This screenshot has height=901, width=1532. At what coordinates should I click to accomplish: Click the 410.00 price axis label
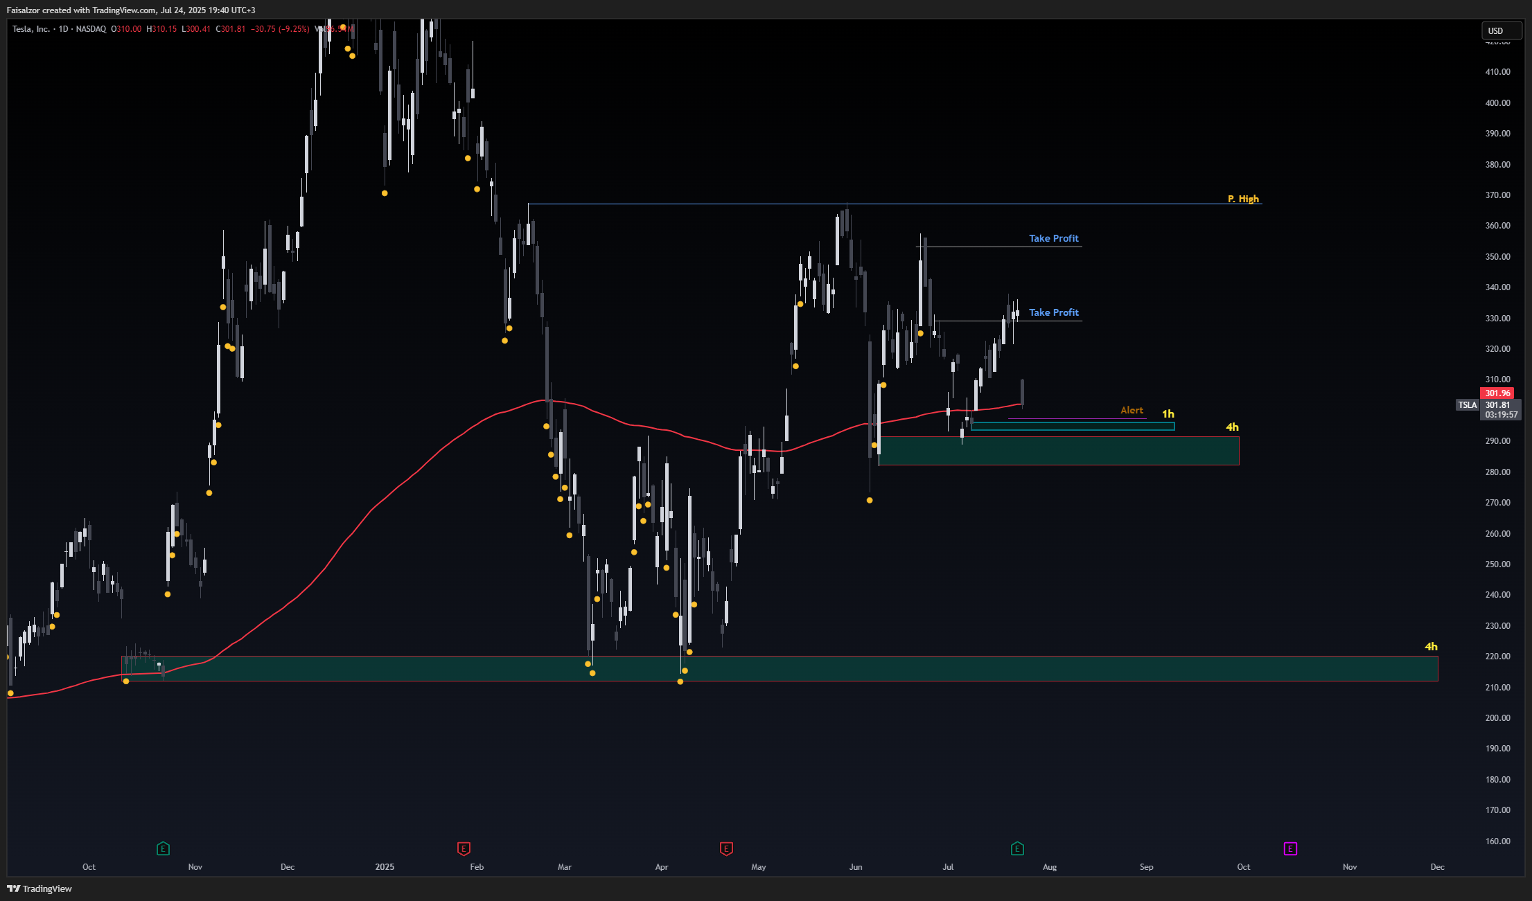click(1497, 72)
